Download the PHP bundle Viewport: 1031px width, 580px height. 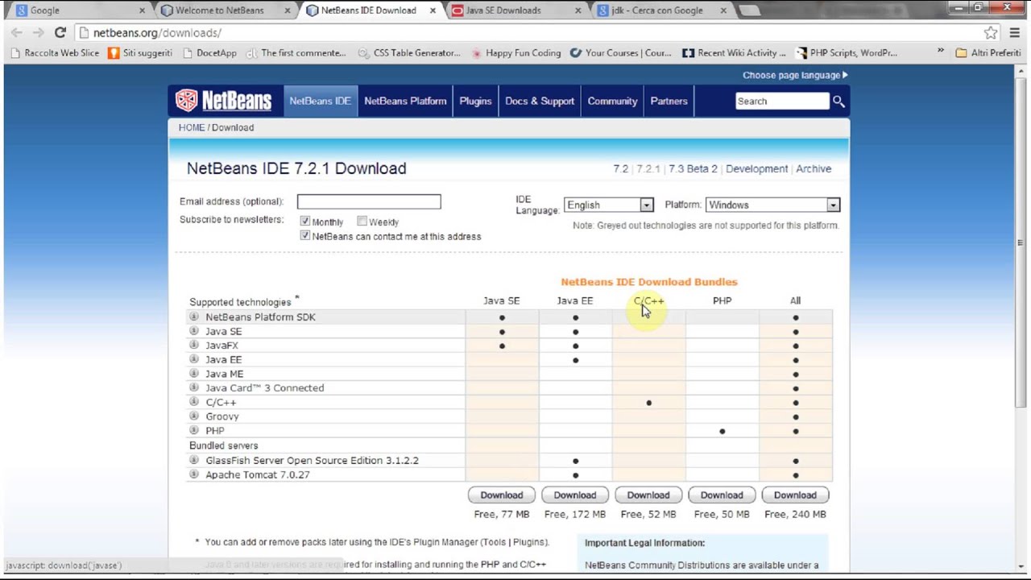pos(722,495)
